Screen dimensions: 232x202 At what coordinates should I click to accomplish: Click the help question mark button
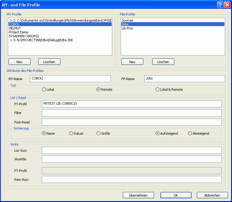[x=220, y=5]
